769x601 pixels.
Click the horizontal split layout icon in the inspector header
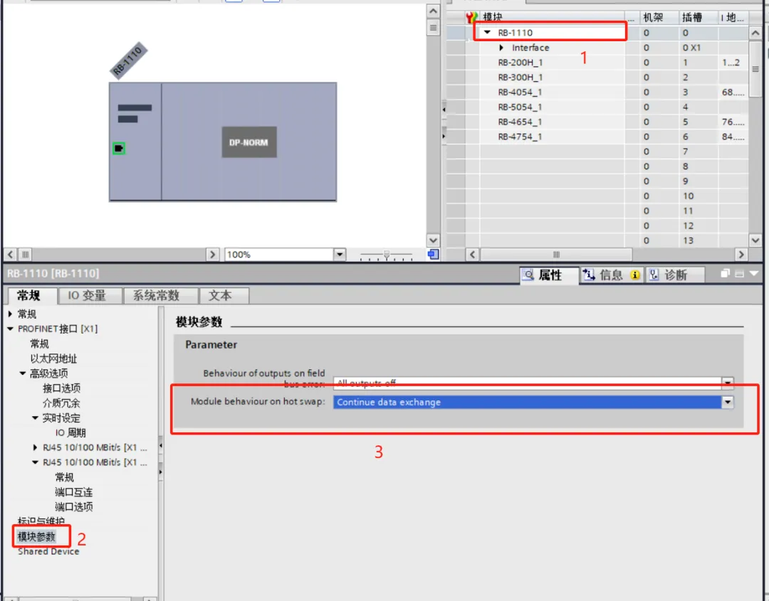[740, 274]
